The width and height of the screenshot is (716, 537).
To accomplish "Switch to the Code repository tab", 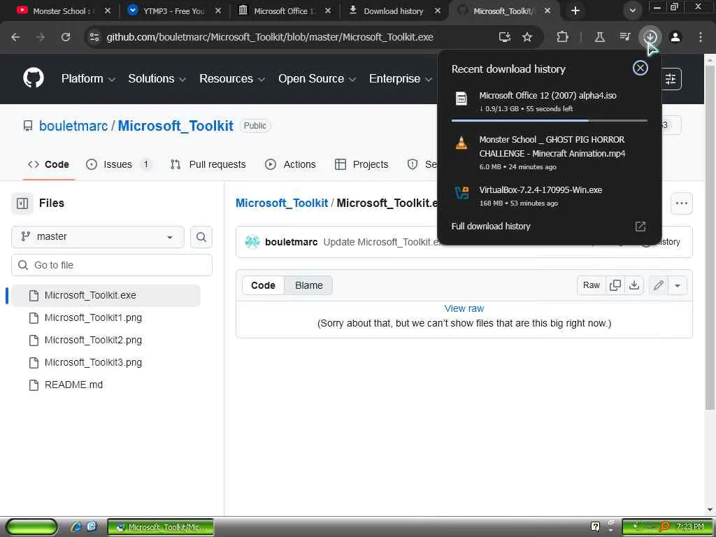I will point(48,164).
